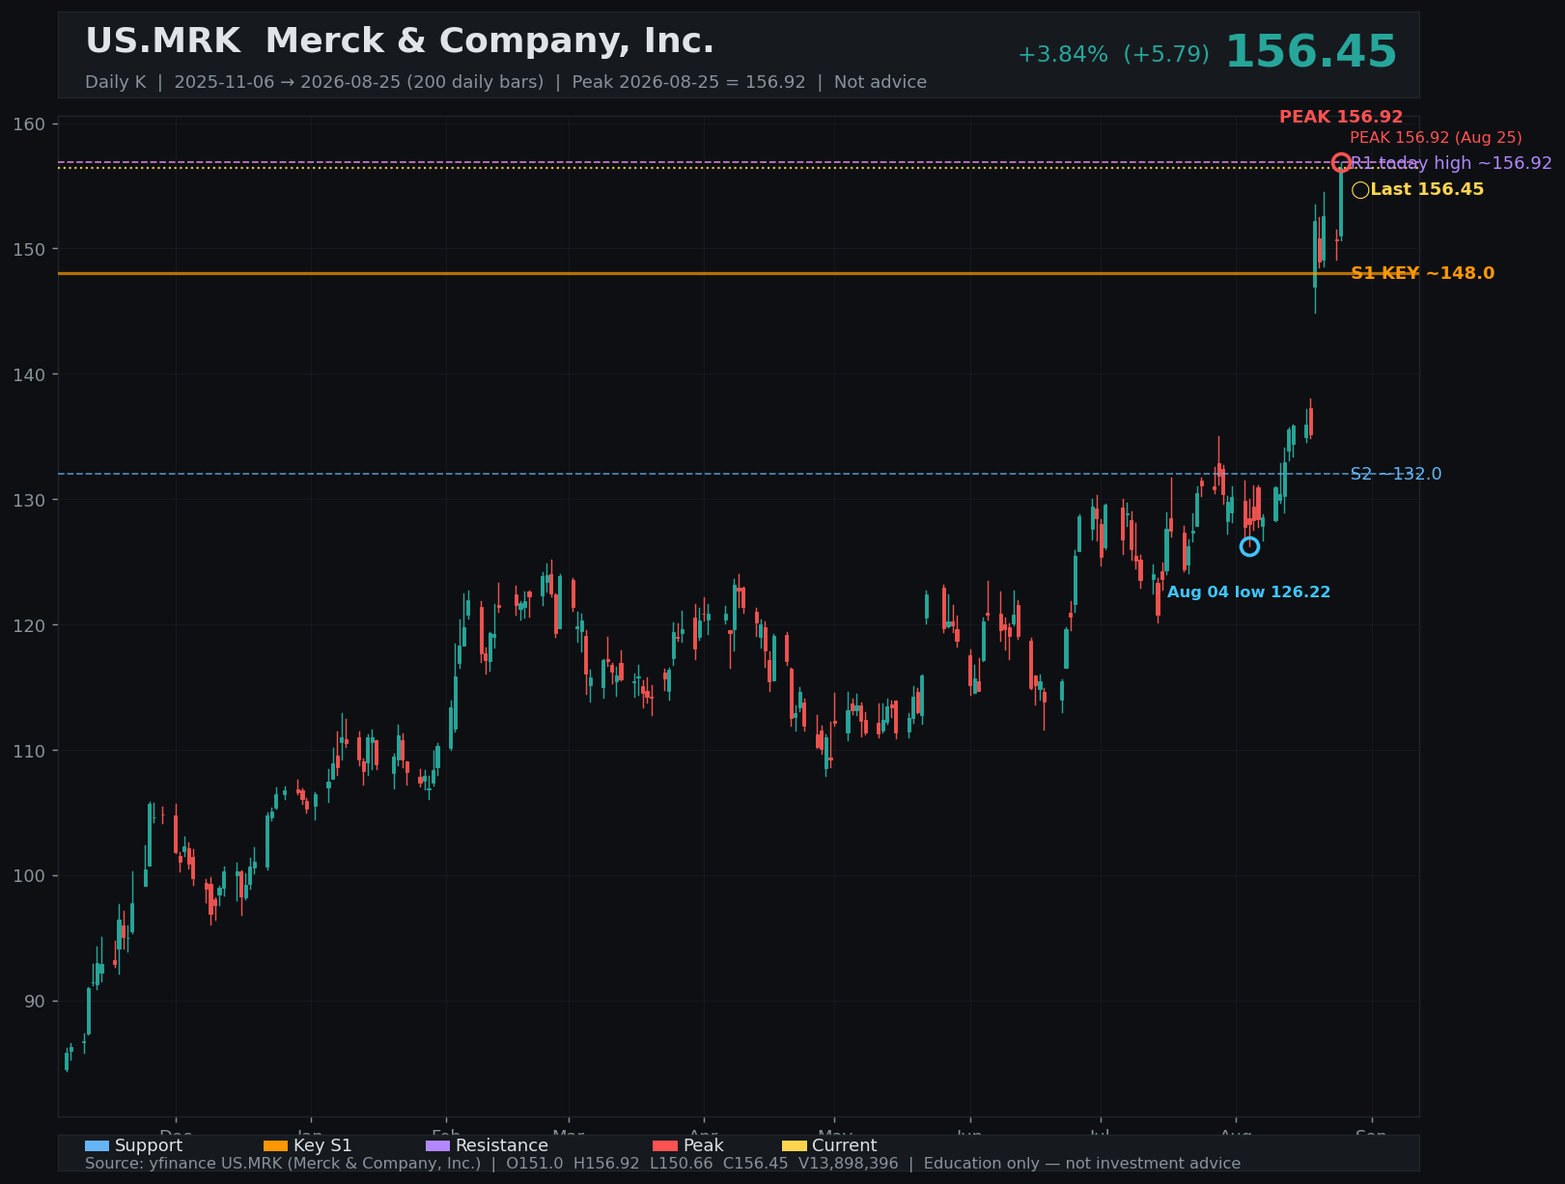Click the red peak circle marker
The width and height of the screenshot is (1565, 1184).
[x=1341, y=162]
